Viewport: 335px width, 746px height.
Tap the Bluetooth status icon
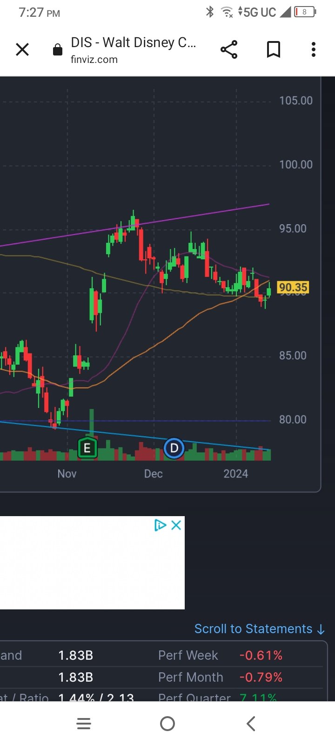(x=210, y=12)
